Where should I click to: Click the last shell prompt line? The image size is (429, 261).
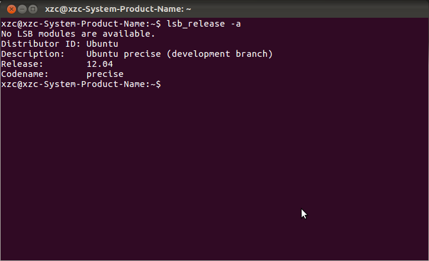pyautogui.click(x=81, y=84)
